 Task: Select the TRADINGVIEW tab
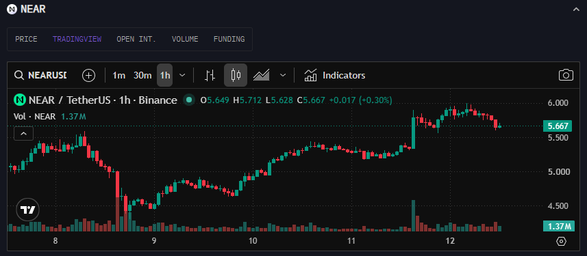click(x=77, y=39)
